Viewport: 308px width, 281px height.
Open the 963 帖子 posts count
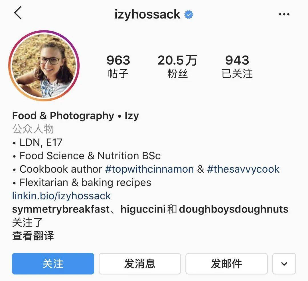[x=118, y=67]
